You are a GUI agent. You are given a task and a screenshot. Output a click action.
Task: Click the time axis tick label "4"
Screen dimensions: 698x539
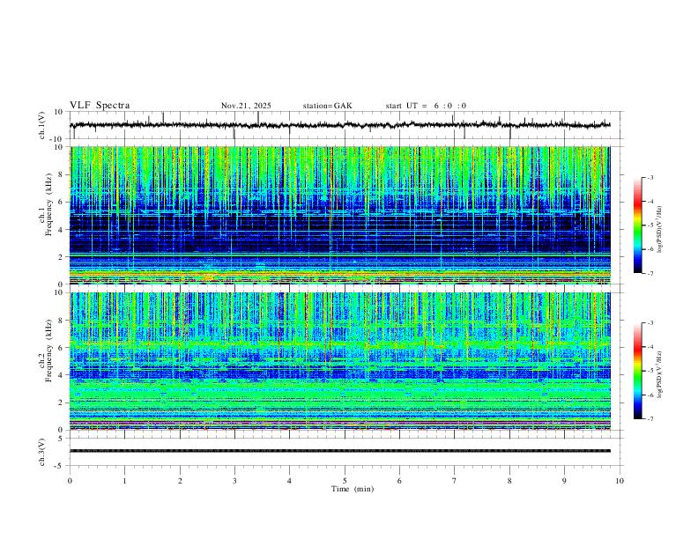[x=289, y=481]
